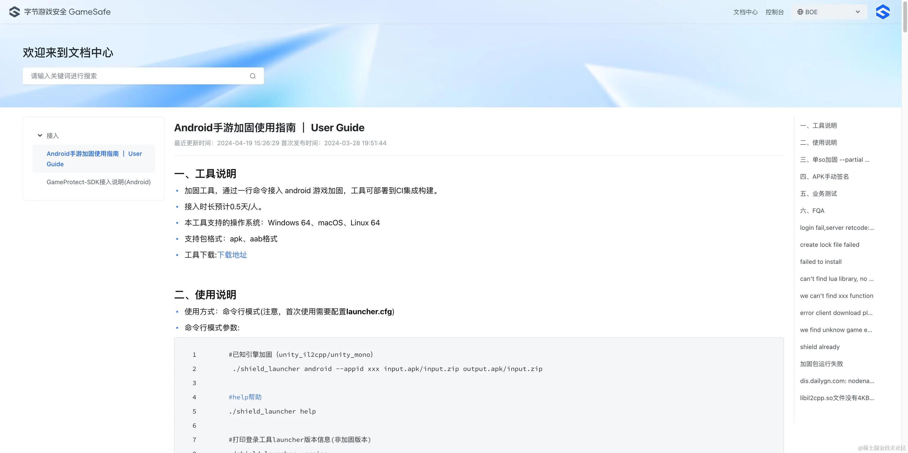The width and height of the screenshot is (908, 453).
Task: Click the GameSafe logo icon top-left
Action: tap(14, 12)
